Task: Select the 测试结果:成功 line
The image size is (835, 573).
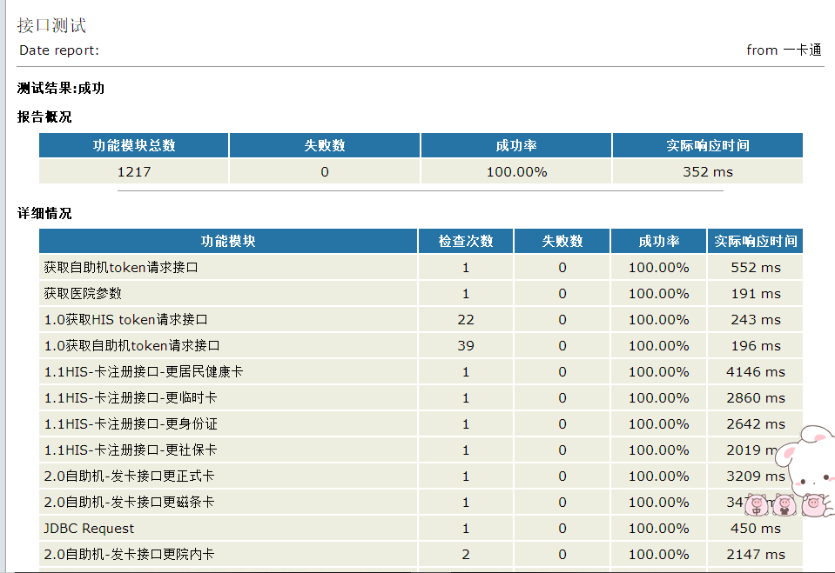Action: [61, 88]
